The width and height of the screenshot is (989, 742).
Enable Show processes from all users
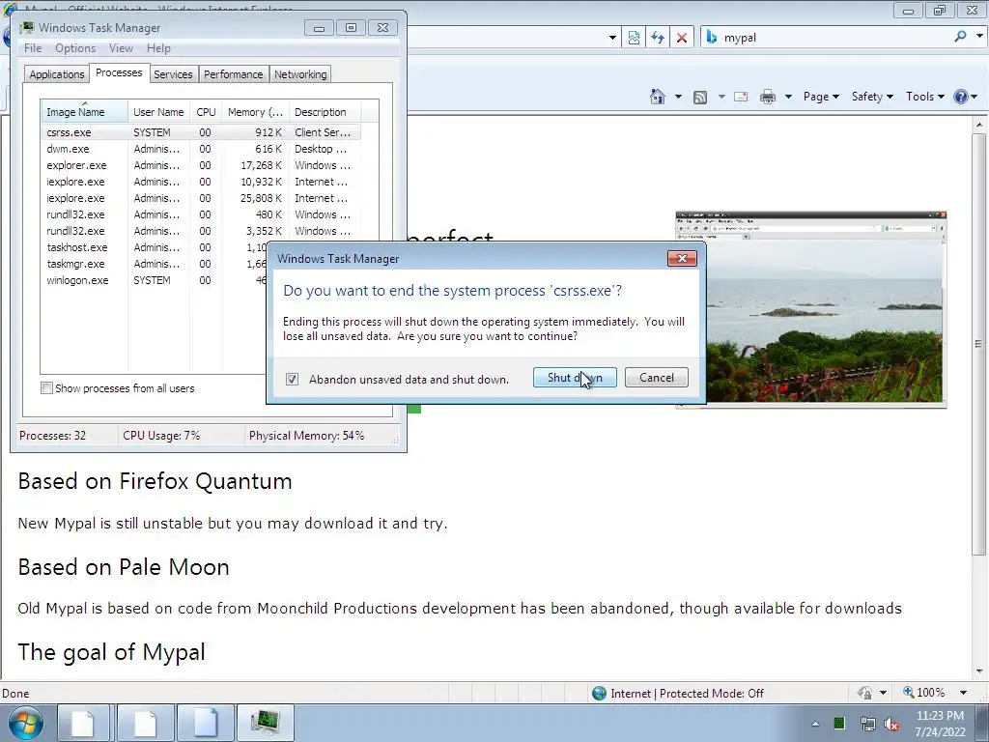[x=46, y=388]
